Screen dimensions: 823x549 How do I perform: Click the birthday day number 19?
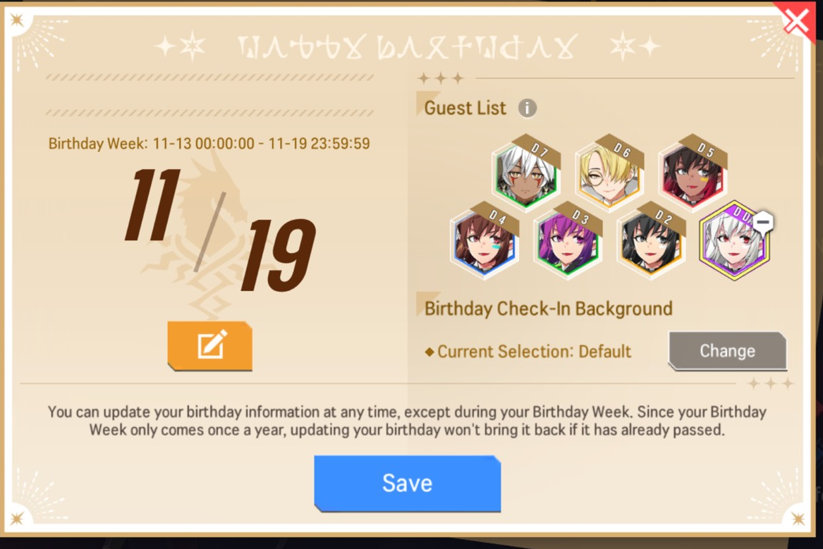pyautogui.click(x=278, y=255)
